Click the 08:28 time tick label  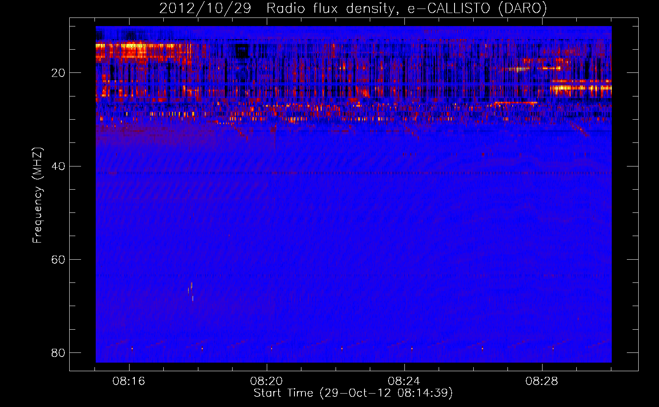click(542, 381)
